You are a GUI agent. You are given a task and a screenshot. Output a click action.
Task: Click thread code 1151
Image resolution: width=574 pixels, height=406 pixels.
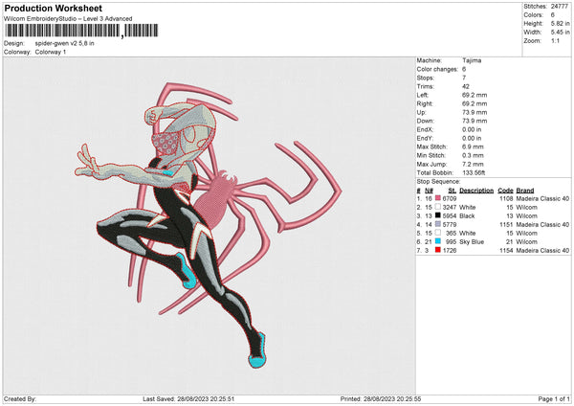tap(506, 224)
